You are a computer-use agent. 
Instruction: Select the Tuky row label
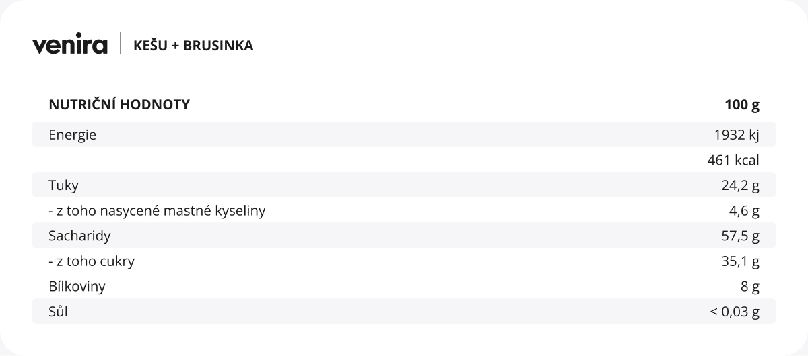tap(64, 185)
